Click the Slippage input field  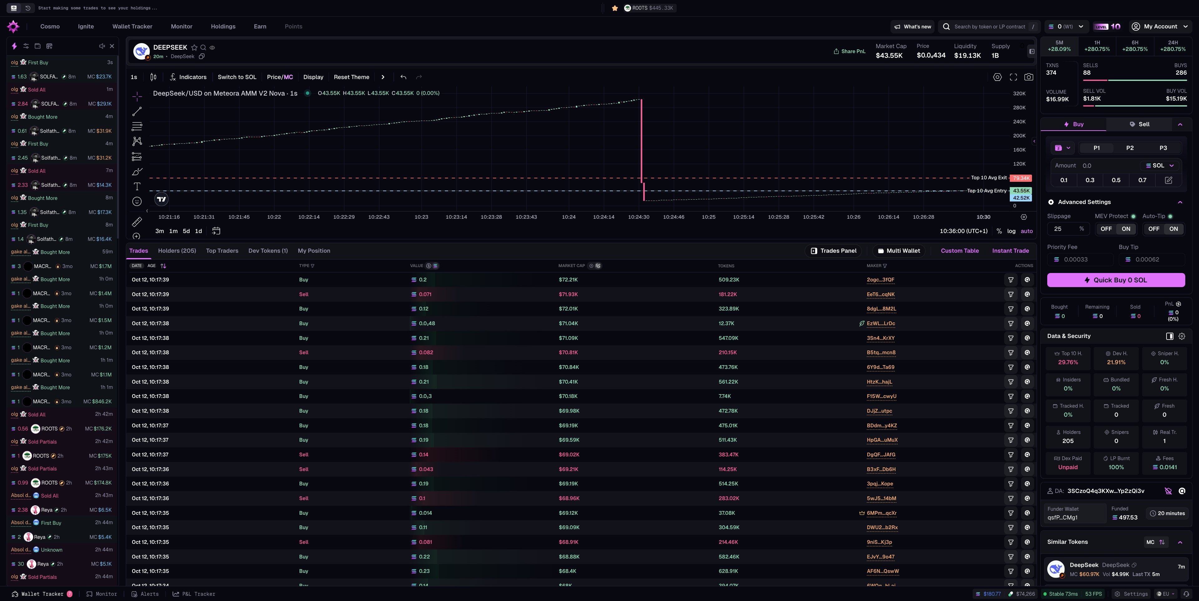pyautogui.click(x=1069, y=229)
